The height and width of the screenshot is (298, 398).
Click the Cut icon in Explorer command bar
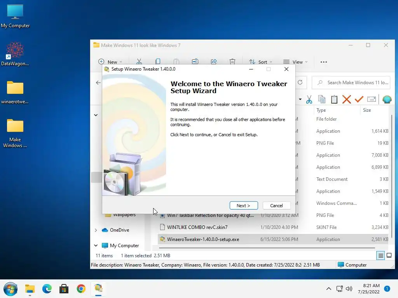(139, 62)
